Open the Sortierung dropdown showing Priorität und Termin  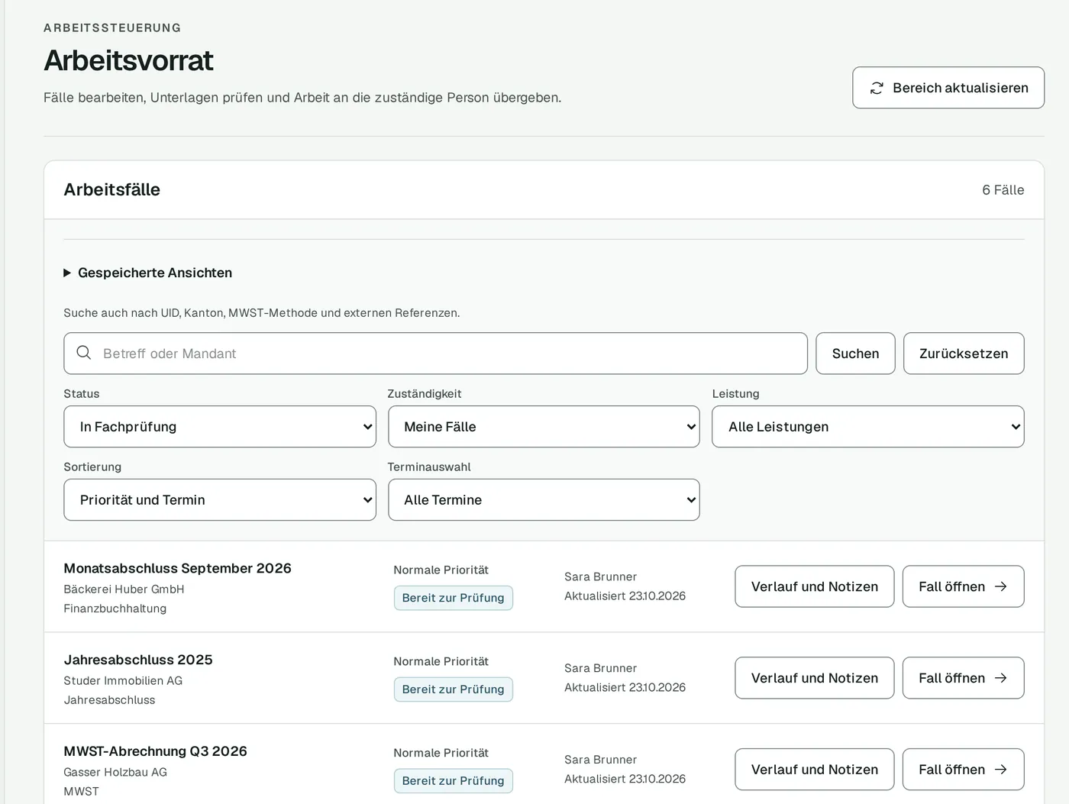tap(220, 500)
